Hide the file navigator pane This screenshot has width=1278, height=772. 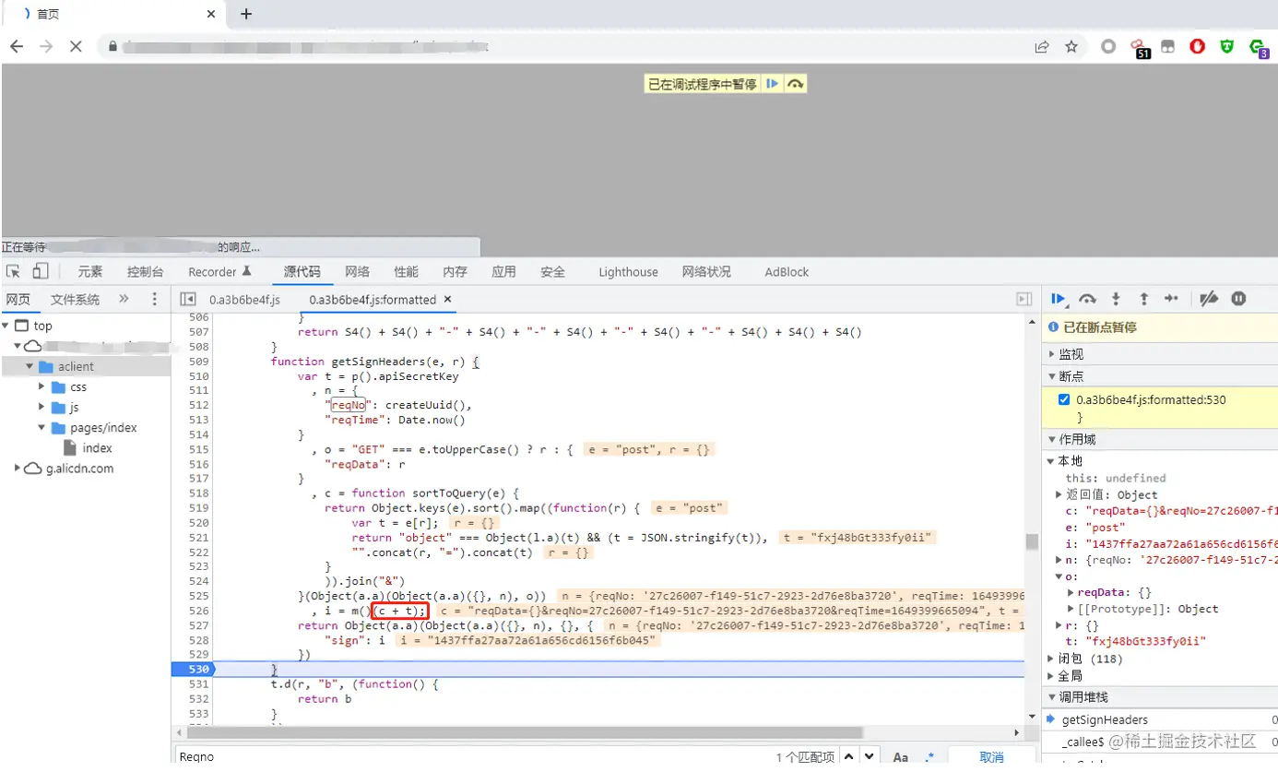pyautogui.click(x=188, y=299)
